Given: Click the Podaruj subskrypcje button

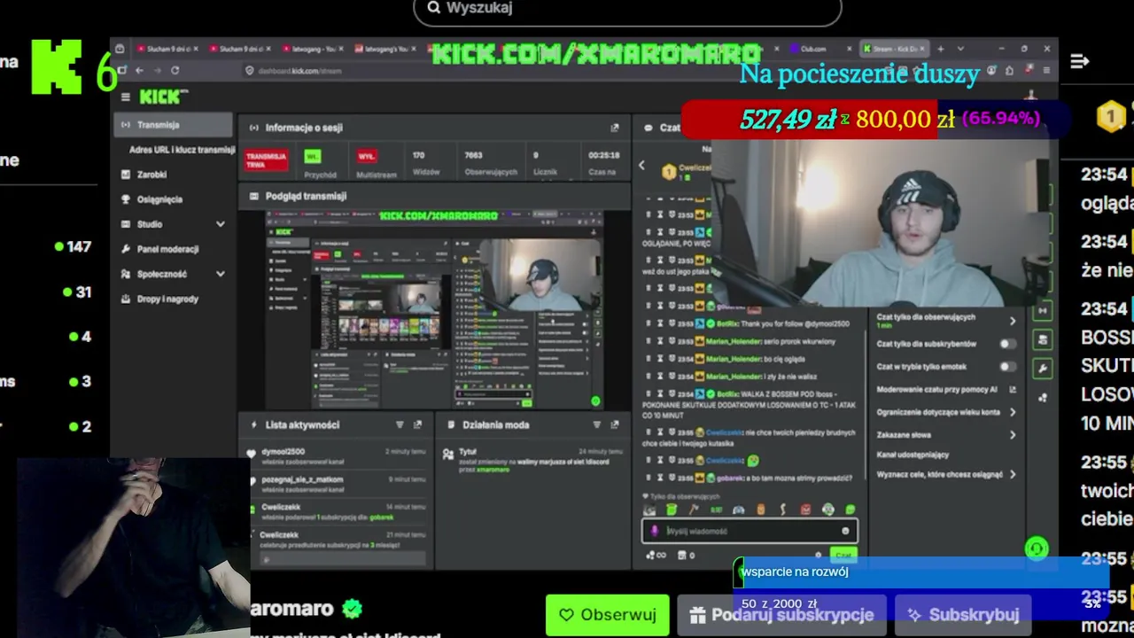Looking at the screenshot, I should 783,615.
